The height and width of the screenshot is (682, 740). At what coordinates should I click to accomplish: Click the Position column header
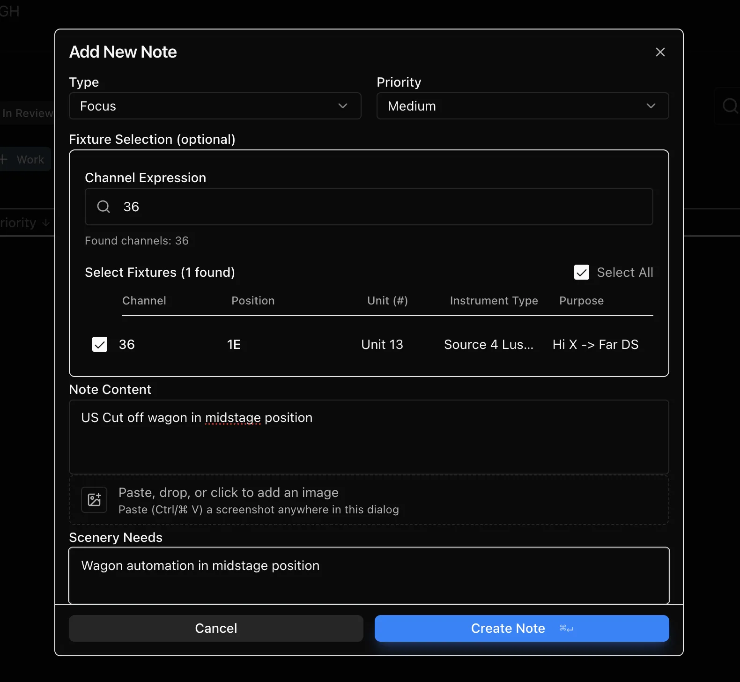tap(253, 301)
